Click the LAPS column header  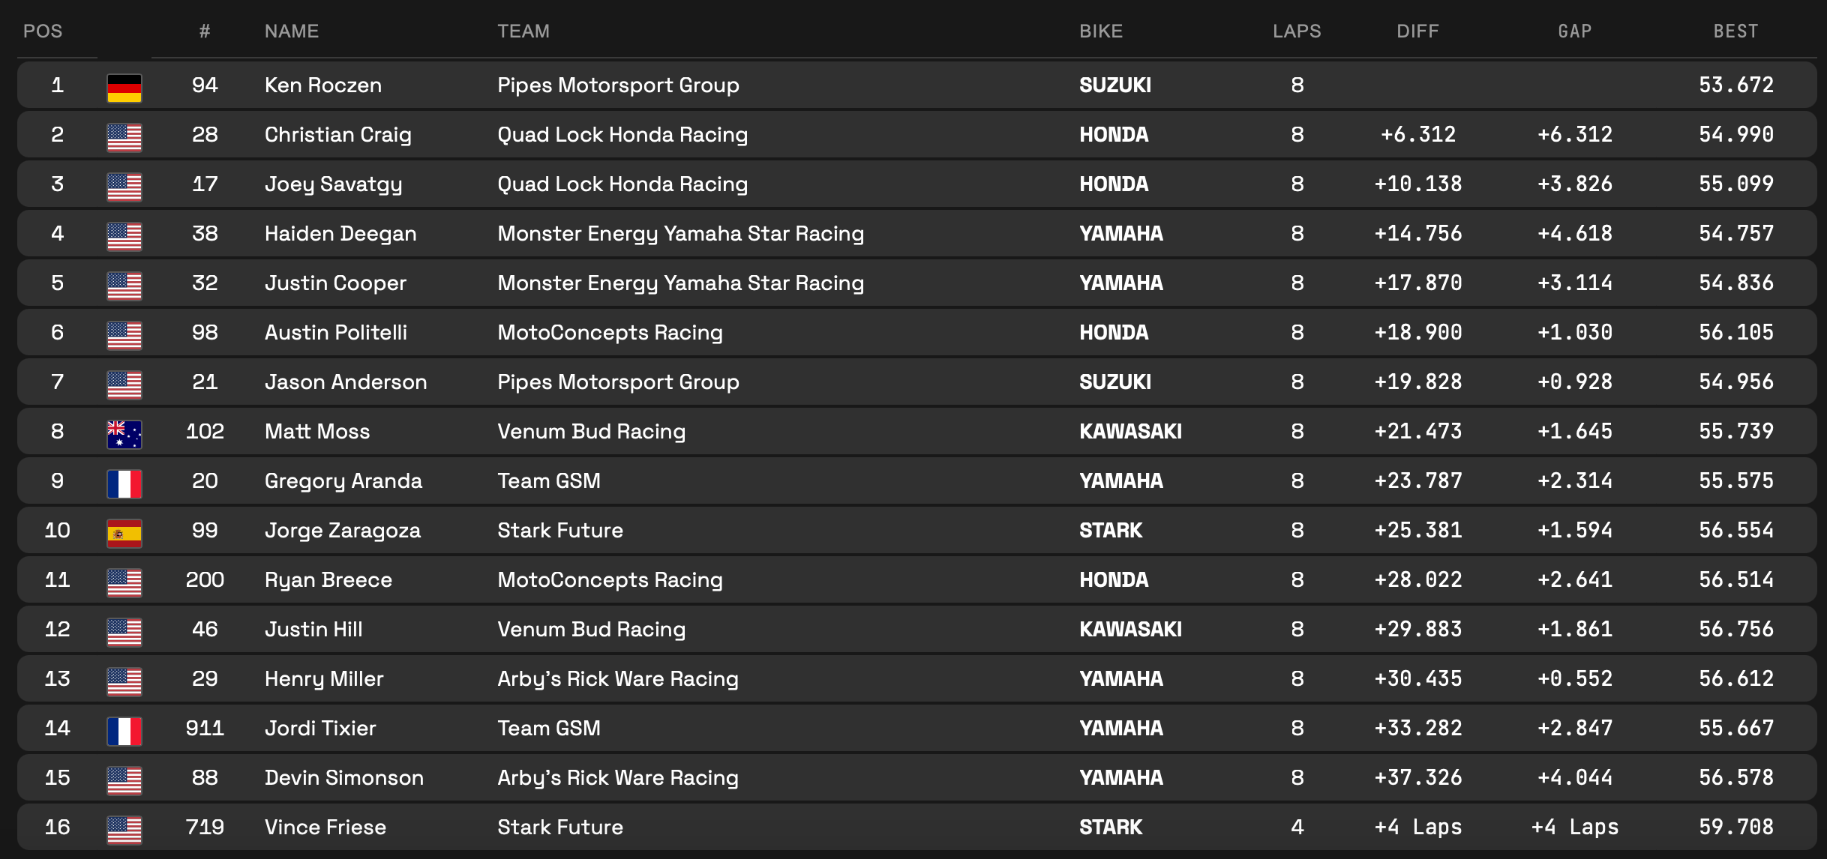coord(1297,31)
